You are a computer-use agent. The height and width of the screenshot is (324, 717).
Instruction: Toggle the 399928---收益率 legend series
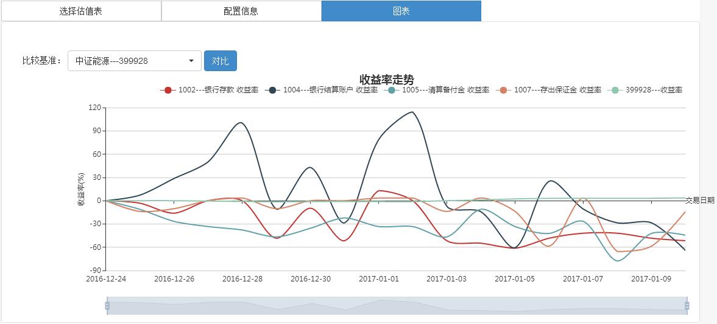click(x=645, y=91)
